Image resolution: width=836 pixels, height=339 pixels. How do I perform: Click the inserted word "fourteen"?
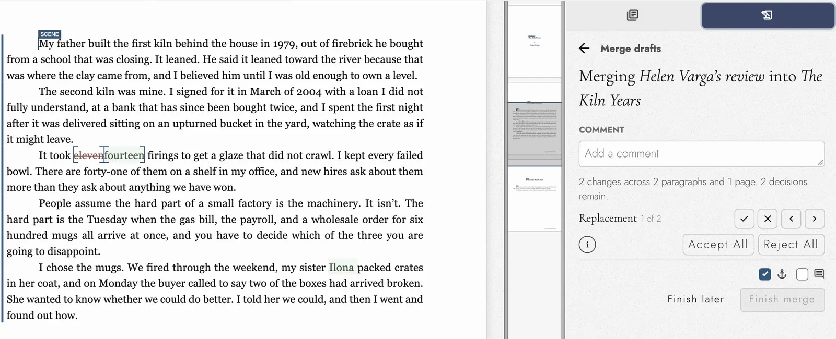pyautogui.click(x=124, y=155)
